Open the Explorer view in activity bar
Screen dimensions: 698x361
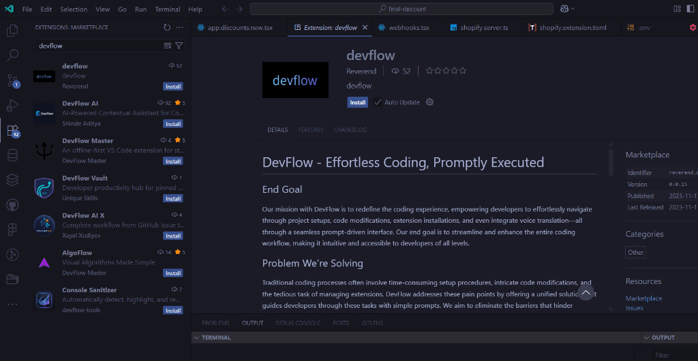point(12,31)
